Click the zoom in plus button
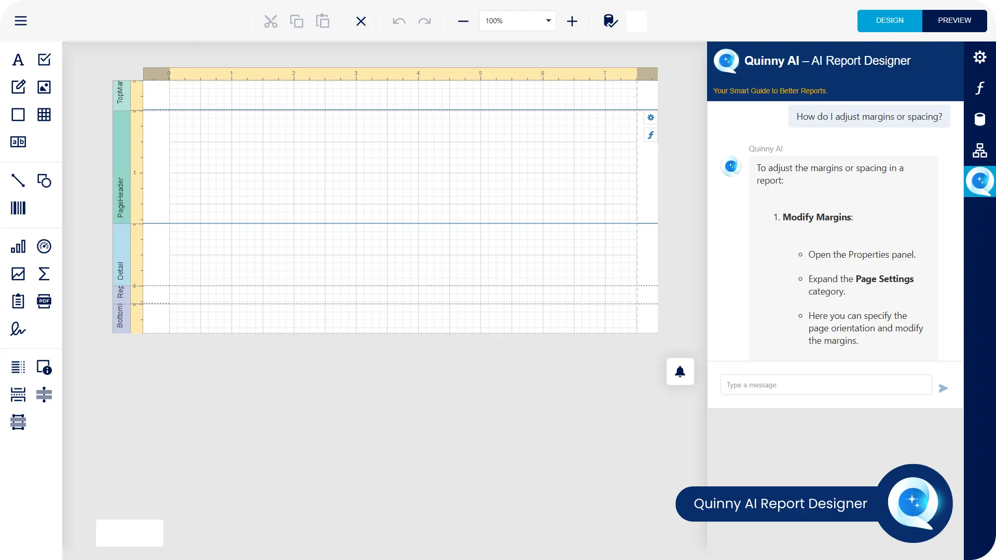This screenshot has height=560, width=996. click(572, 21)
